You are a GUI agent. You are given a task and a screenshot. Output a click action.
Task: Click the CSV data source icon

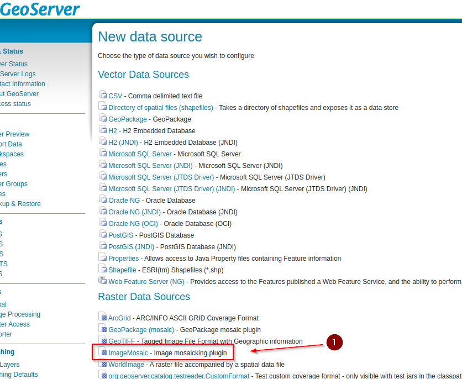(103, 94)
